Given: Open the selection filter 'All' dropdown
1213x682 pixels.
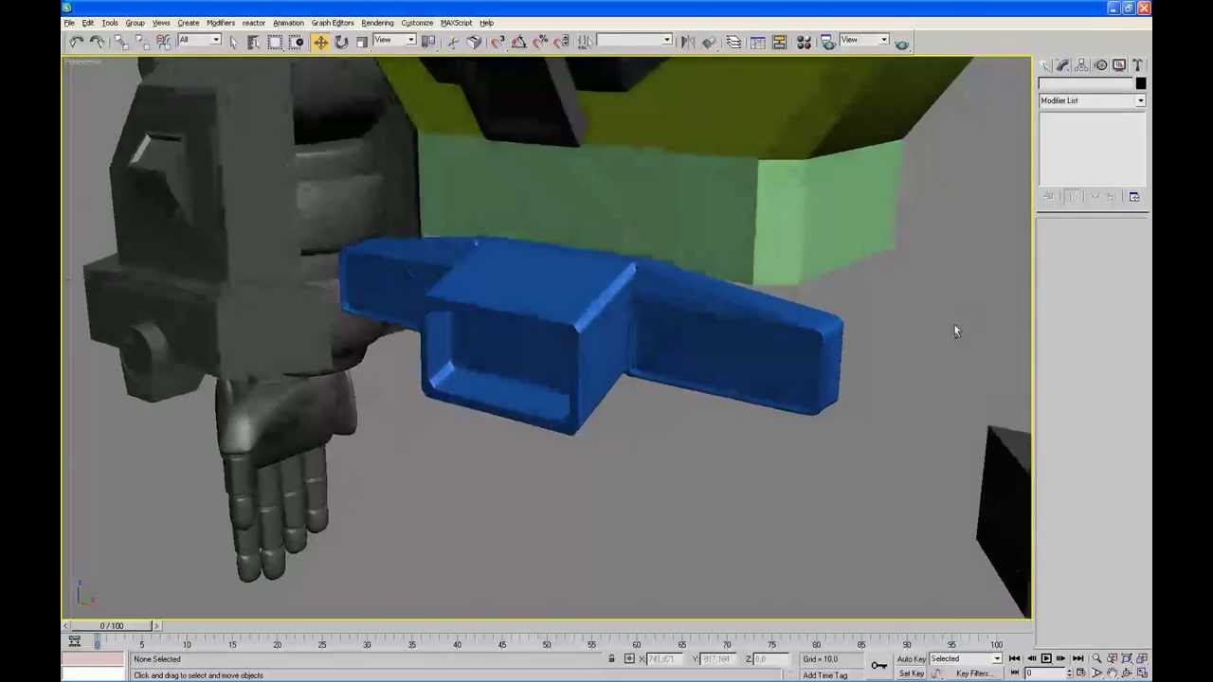Looking at the screenshot, I should 199,41.
